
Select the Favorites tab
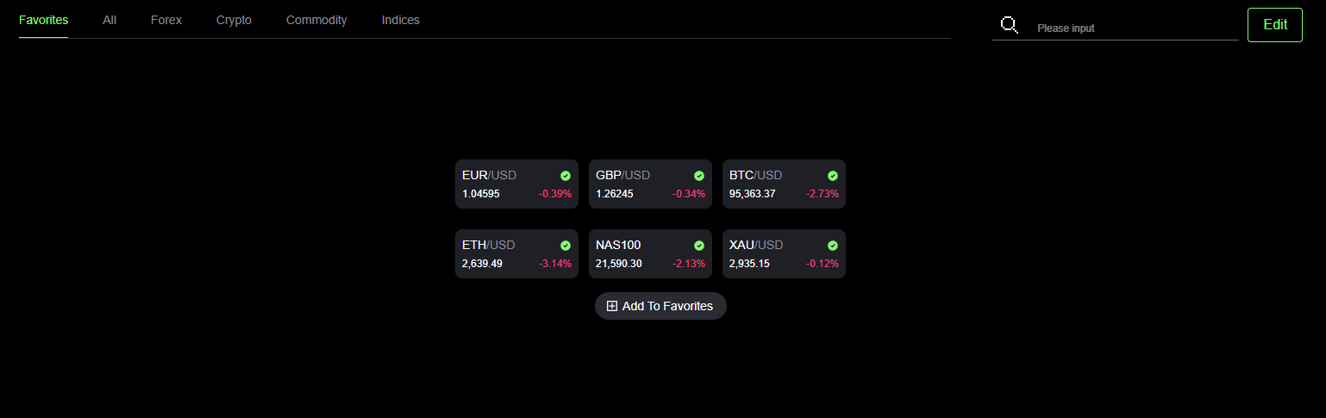pyautogui.click(x=43, y=20)
